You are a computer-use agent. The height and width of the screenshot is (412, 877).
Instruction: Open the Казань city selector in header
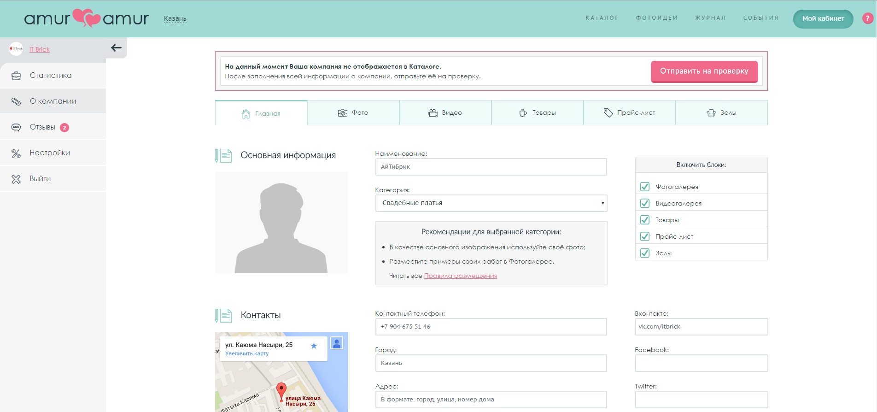coord(175,19)
